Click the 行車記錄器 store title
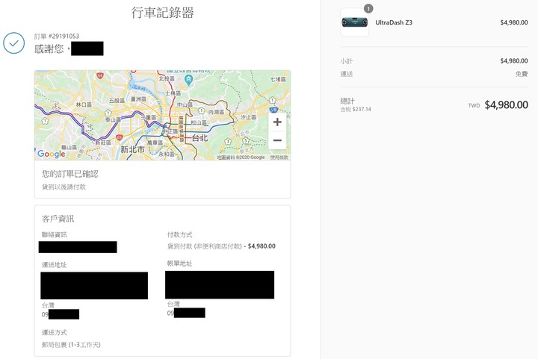The height and width of the screenshot is (359, 538). tap(163, 13)
